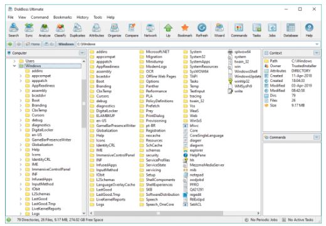The width and height of the screenshot is (326, 226).
Task: Click the Windows breadcrumb button
Action: (x=66, y=44)
